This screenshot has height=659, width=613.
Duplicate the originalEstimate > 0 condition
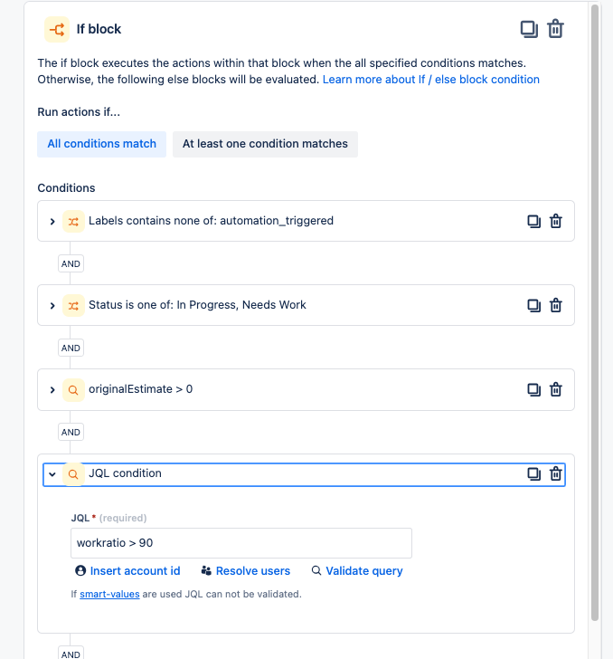pyautogui.click(x=533, y=389)
